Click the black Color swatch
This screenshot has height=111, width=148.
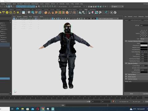click(x=144, y=43)
